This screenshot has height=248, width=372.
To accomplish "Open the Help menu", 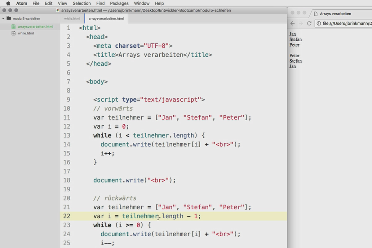I will click(159, 3).
